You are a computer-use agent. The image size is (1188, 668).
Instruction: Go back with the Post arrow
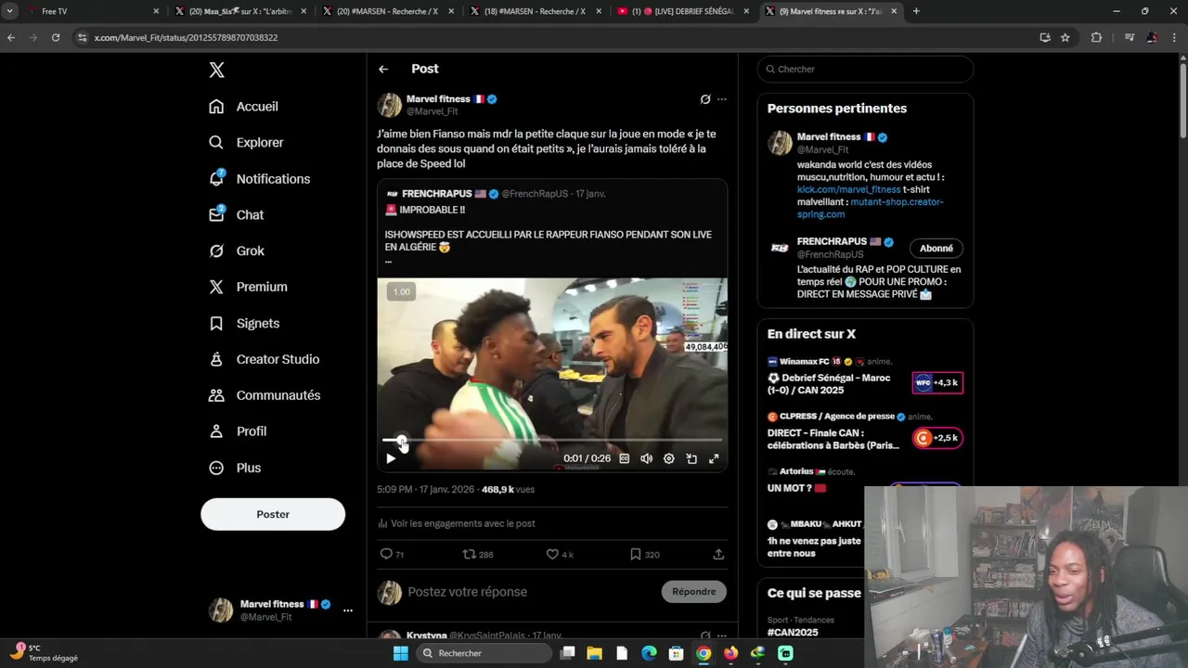(383, 69)
